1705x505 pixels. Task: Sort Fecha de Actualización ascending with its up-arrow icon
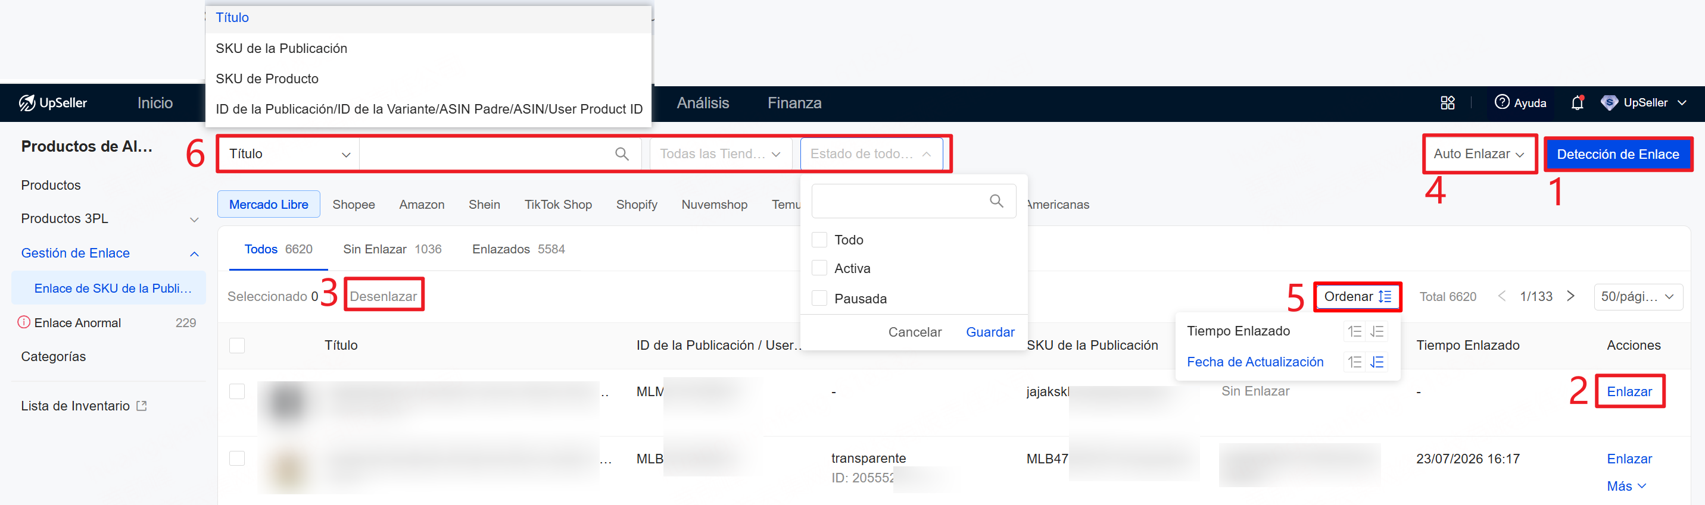tap(1354, 362)
